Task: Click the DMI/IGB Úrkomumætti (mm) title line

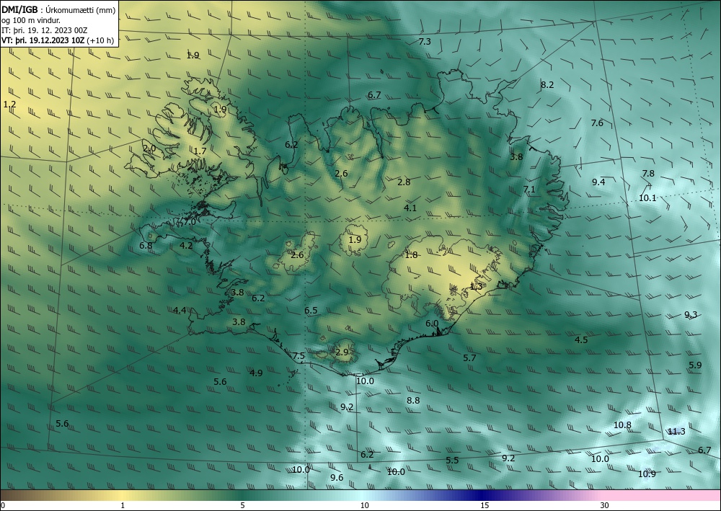Action: [58, 10]
